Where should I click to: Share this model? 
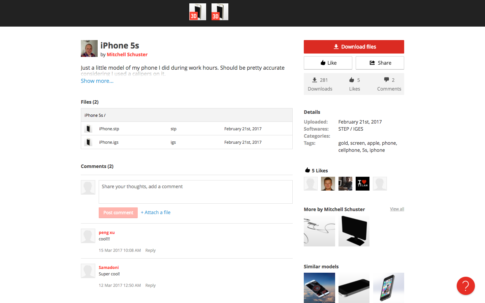tap(380, 63)
